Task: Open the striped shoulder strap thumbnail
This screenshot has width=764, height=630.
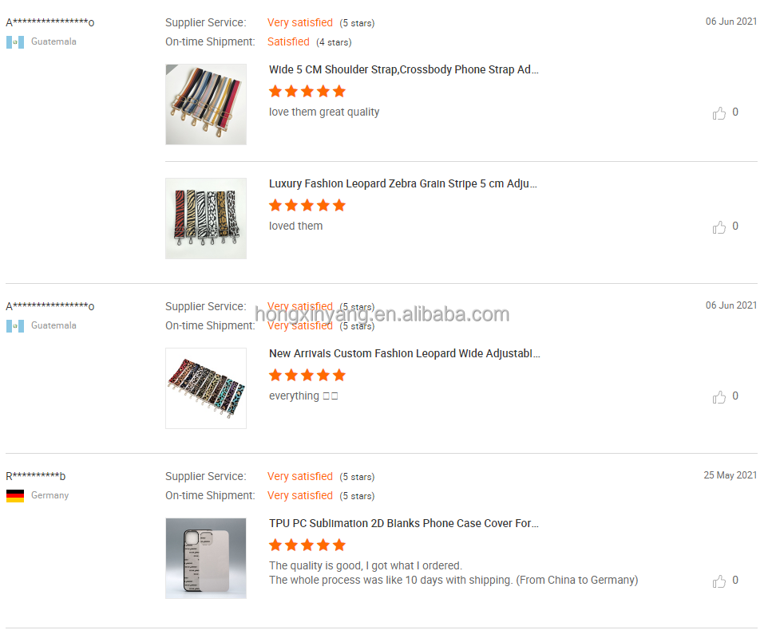Action: pos(206,104)
